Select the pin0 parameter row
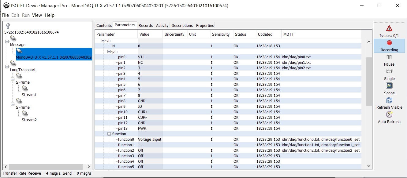Image resolution: width=407 pixels, height=178 pixels. pos(228,57)
